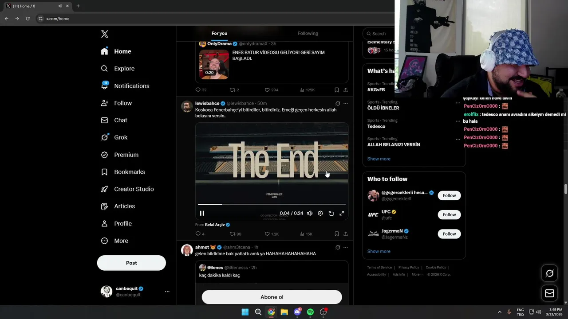The width and height of the screenshot is (568, 319).
Task: Pause The End video
Action: pyautogui.click(x=202, y=214)
